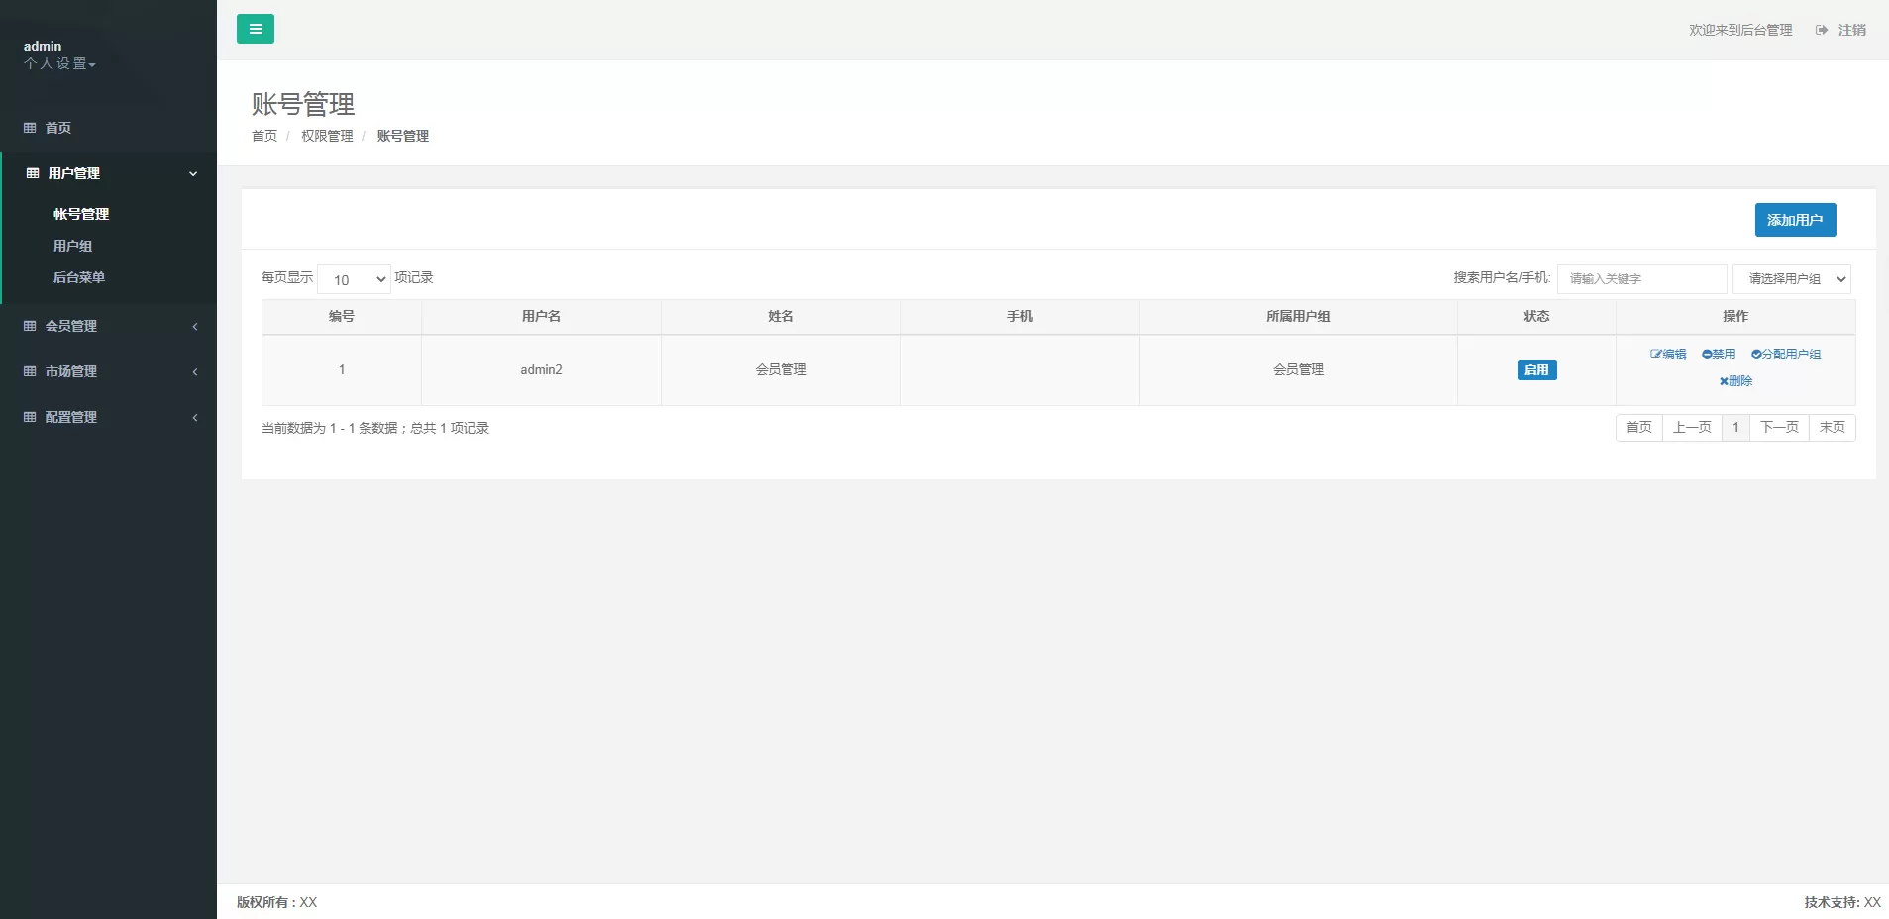Expand the 配置管理 menu chevron

tap(195, 417)
